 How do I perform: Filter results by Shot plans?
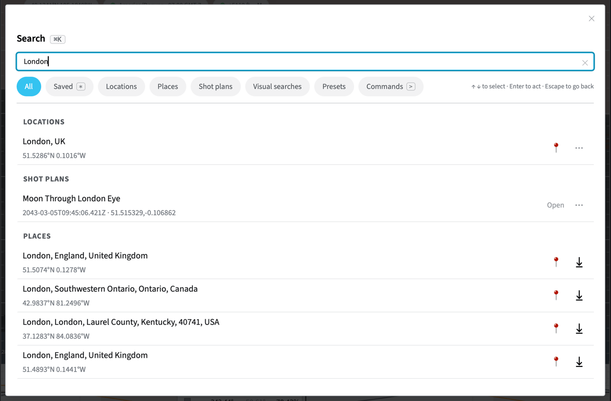pos(215,86)
